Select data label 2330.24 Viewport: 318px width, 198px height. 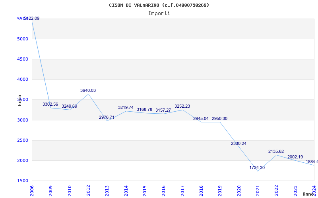click(x=238, y=143)
